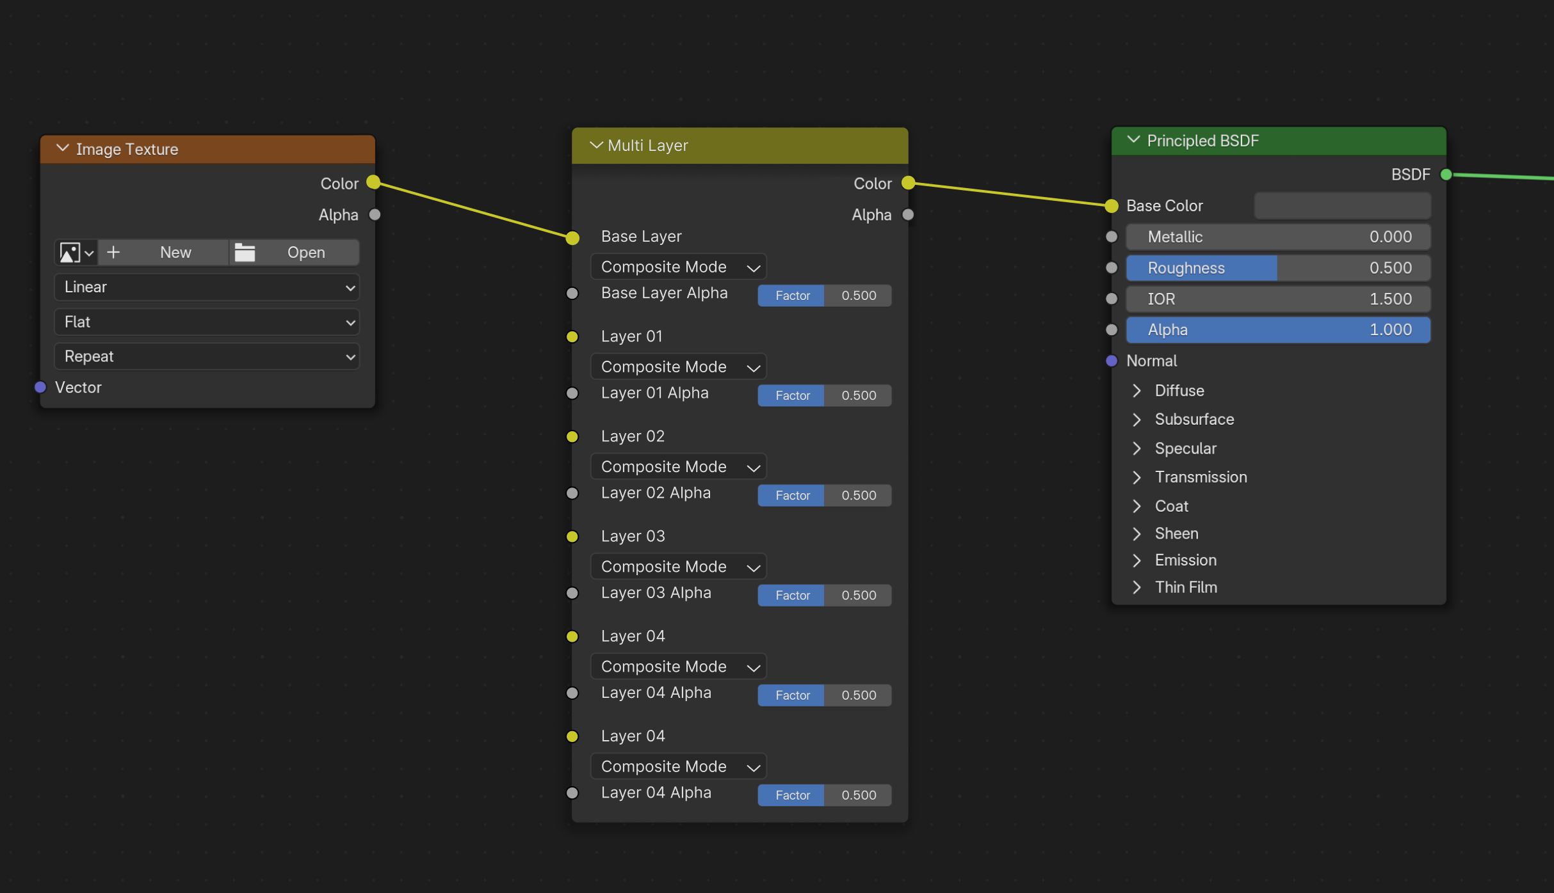Click the Layer 02 input socket
Screen dimensions: 1554x893
572,437
